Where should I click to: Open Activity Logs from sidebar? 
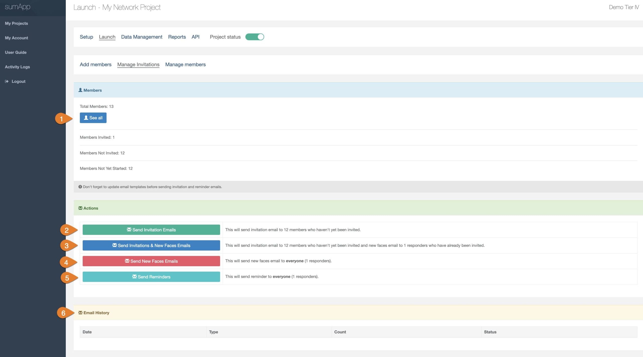point(17,67)
